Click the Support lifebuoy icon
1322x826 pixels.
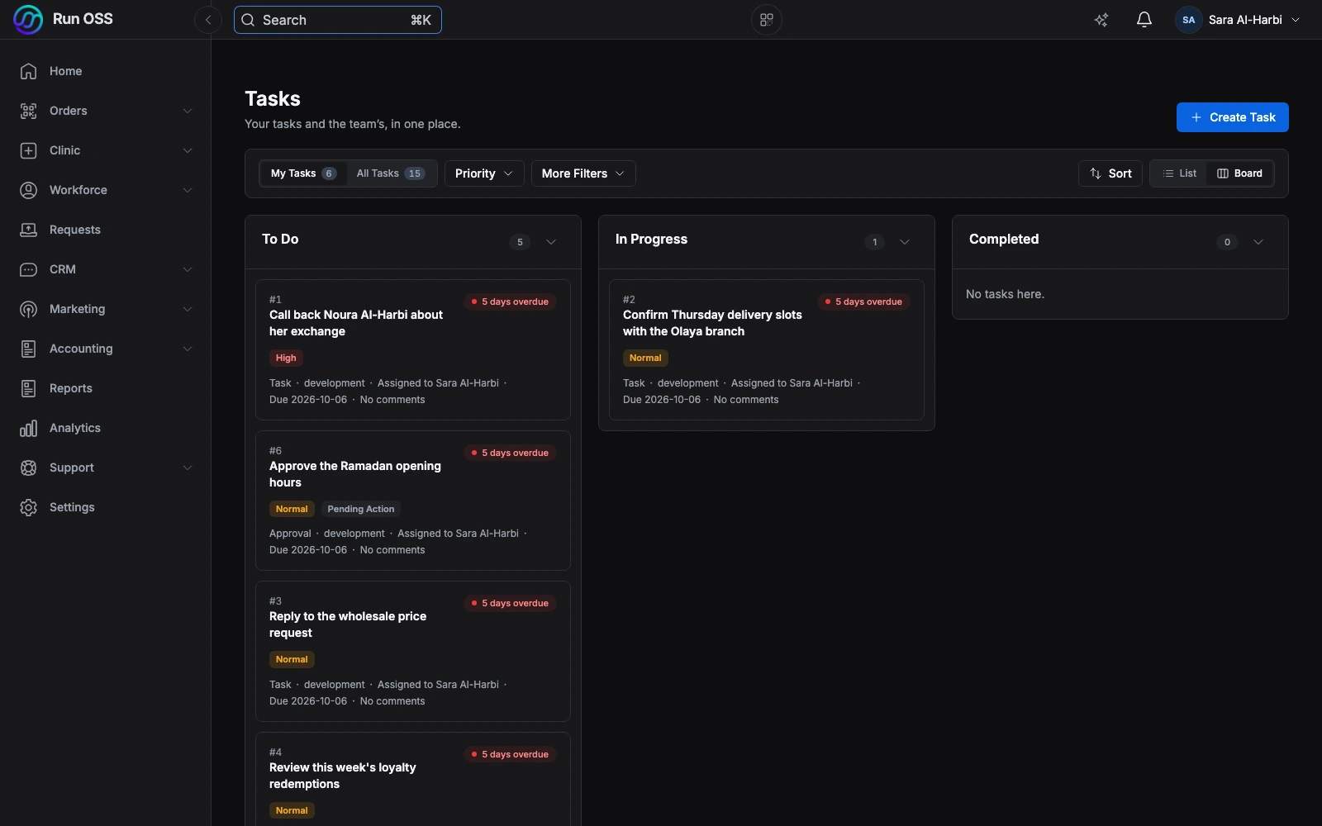coord(29,468)
